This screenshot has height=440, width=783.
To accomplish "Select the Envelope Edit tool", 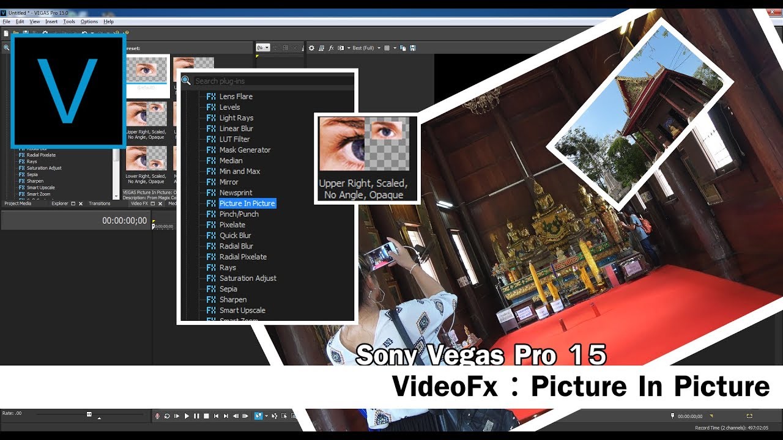I will coord(275,416).
